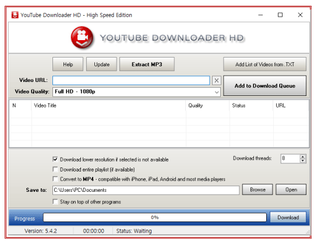Click the title bar app icon

point(15,15)
